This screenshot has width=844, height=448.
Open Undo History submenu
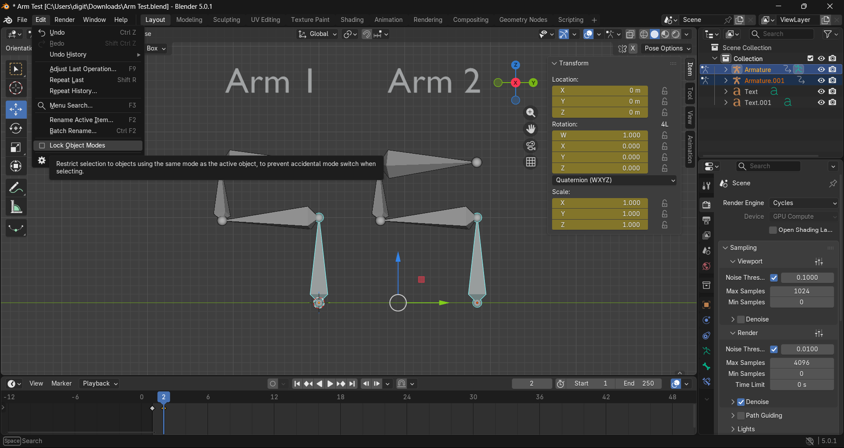[x=88, y=54]
